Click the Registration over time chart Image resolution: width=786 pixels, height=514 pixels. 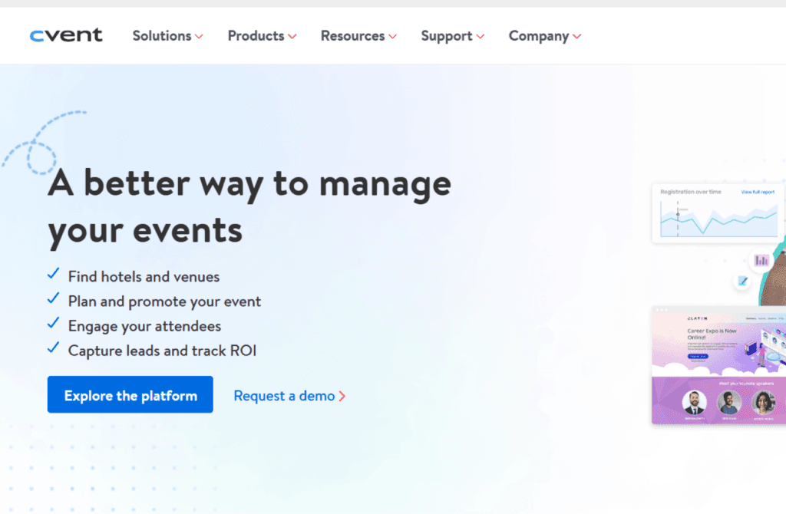coord(718,219)
